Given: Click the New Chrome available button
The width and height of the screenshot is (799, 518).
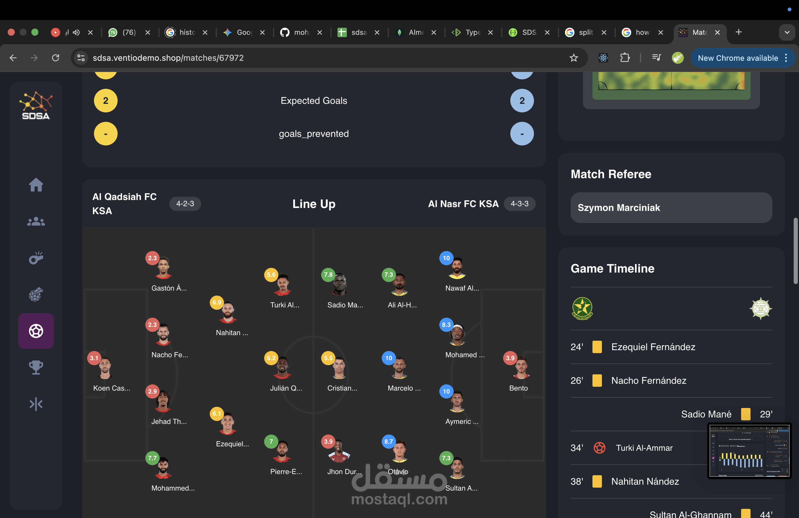Looking at the screenshot, I should tap(738, 58).
